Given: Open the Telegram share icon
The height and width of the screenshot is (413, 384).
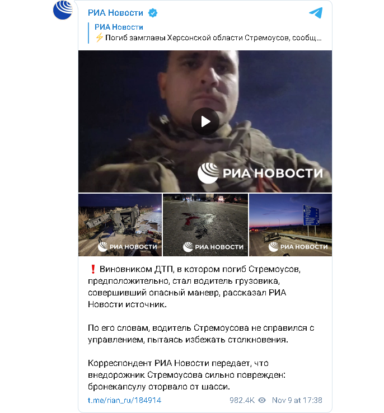Looking at the screenshot, I should (316, 13).
